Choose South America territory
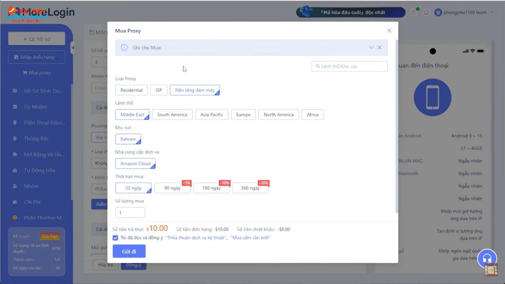Screen dimensions: 505x284 172,114
